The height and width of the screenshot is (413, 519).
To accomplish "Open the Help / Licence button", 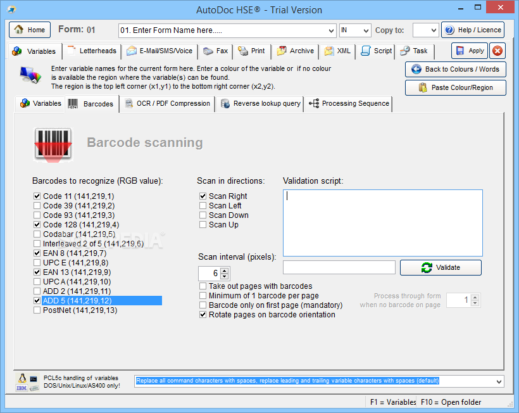I will [473, 30].
